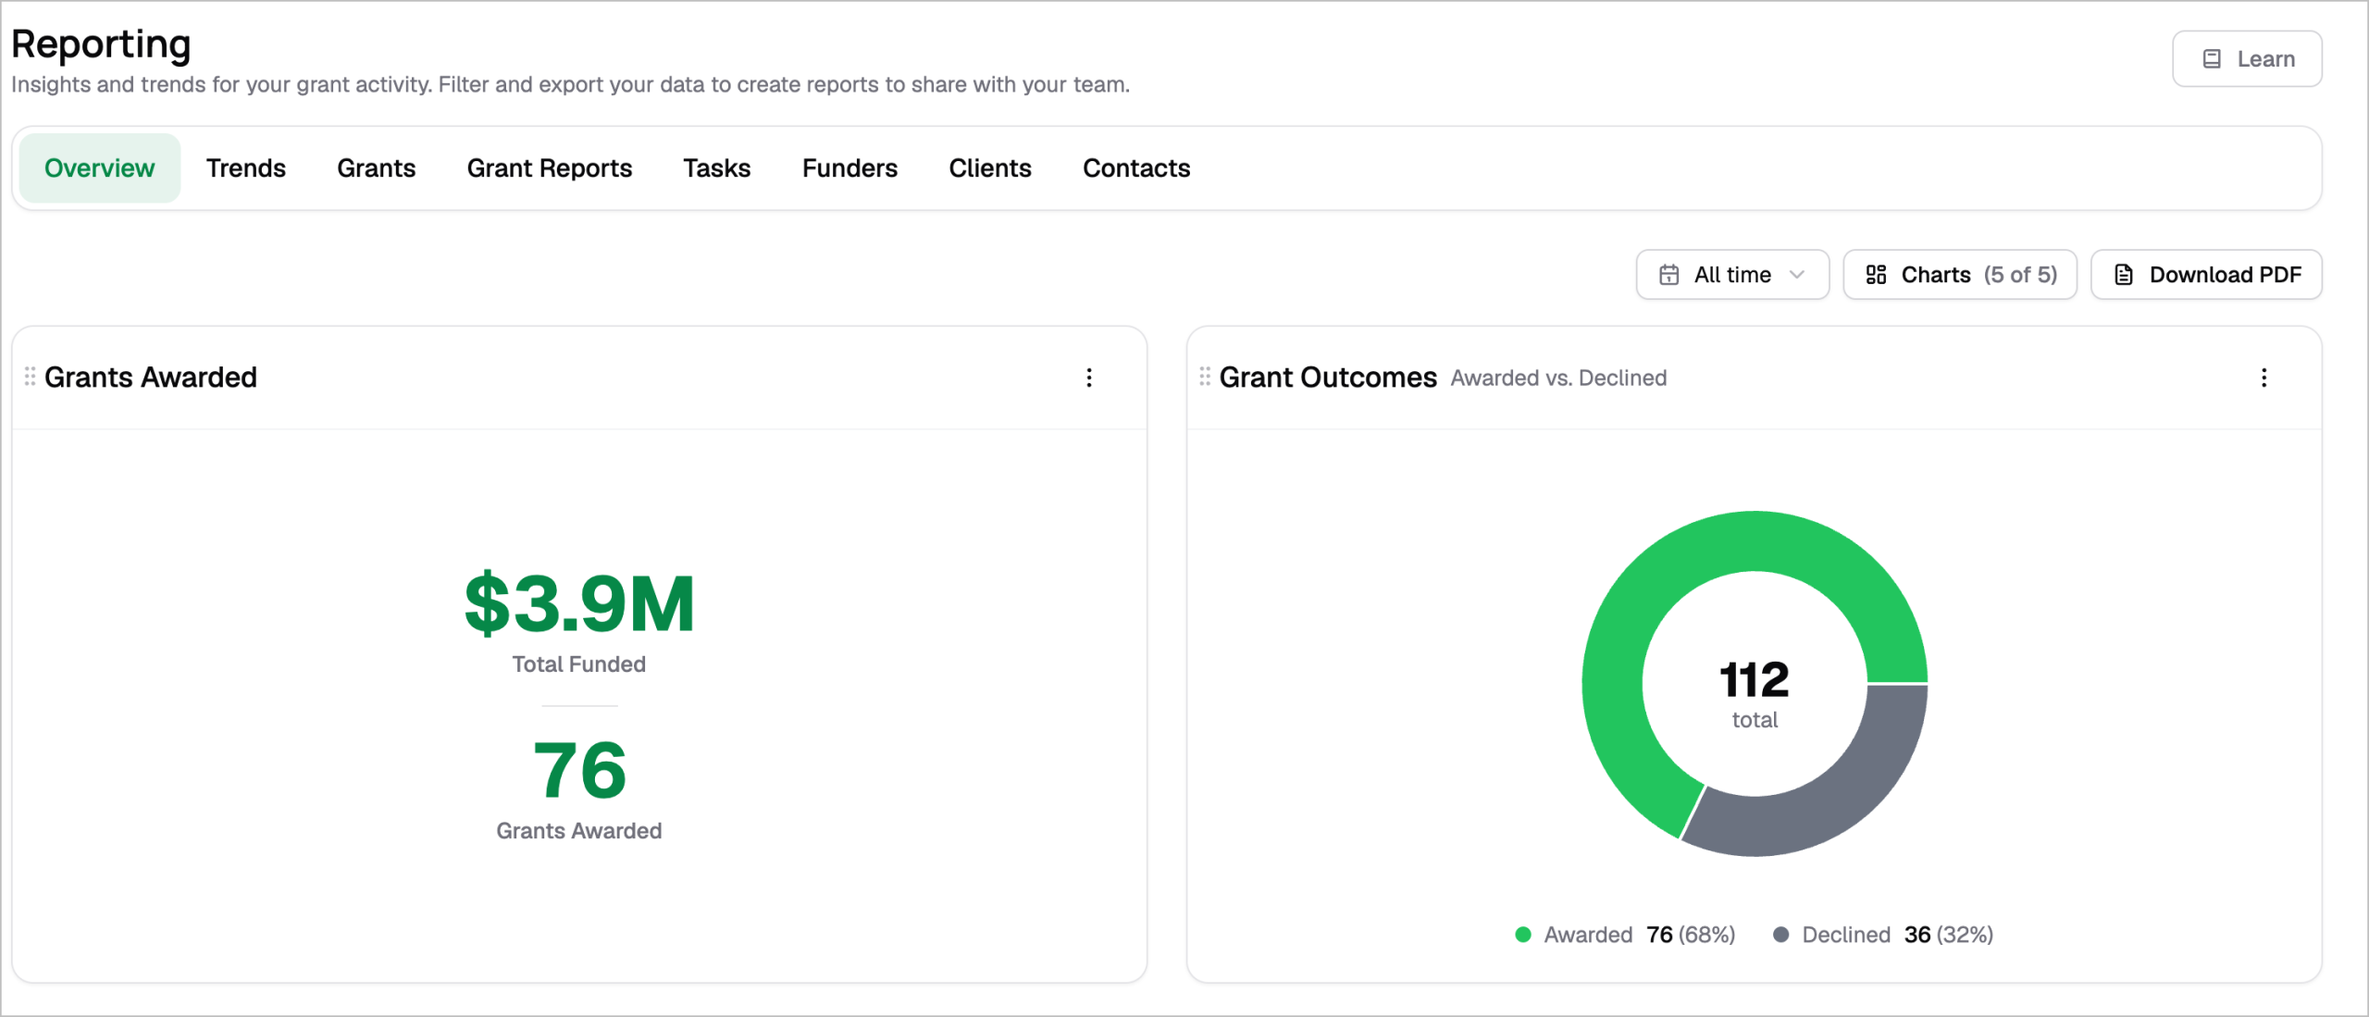Click the PDF document icon

(x=2124, y=275)
